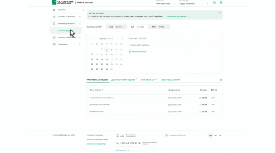Click the home icon beside Головна
The image size is (276, 153).
tap(54, 10)
